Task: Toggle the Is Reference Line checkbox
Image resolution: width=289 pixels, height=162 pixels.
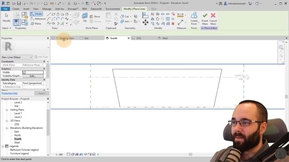Action: [x=24, y=87]
